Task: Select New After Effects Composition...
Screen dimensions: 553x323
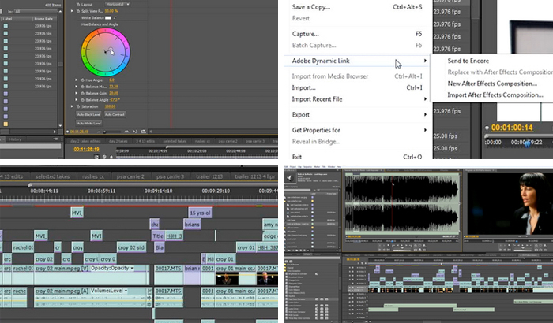Action: click(x=492, y=84)
